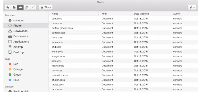The width and height of the screenshot is (201, 92).
Task: Click the date in grid.scss row
Action: (x=141, y=47)
